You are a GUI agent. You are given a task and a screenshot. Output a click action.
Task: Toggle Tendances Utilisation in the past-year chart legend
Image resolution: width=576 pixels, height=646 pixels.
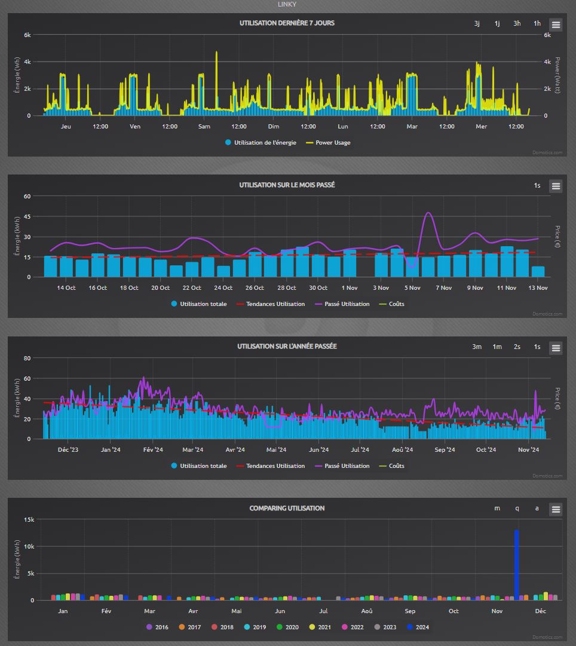[x=271, y=466]
